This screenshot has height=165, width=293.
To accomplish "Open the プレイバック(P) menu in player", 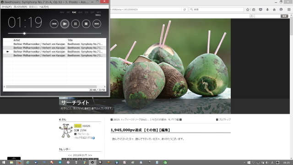I will coord(20,7).
